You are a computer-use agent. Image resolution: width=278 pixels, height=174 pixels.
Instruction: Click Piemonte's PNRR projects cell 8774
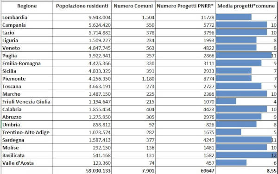coord(185,79)
